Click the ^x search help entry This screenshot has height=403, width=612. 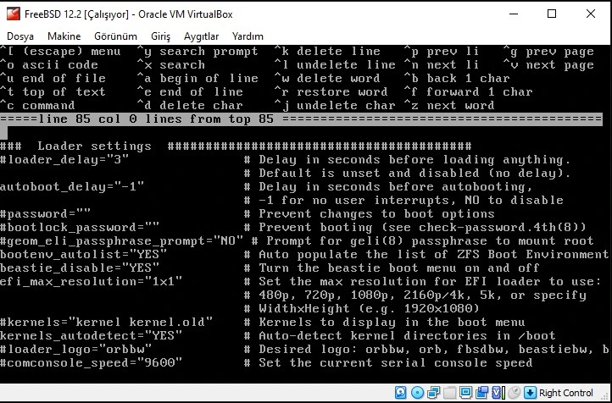click(x=171, y=64)
